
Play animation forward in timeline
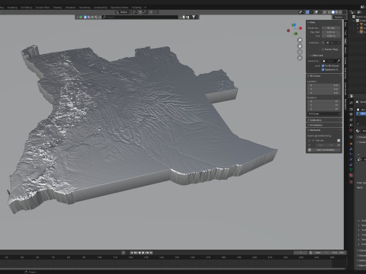pyautogui.click(x=143, y=253)
